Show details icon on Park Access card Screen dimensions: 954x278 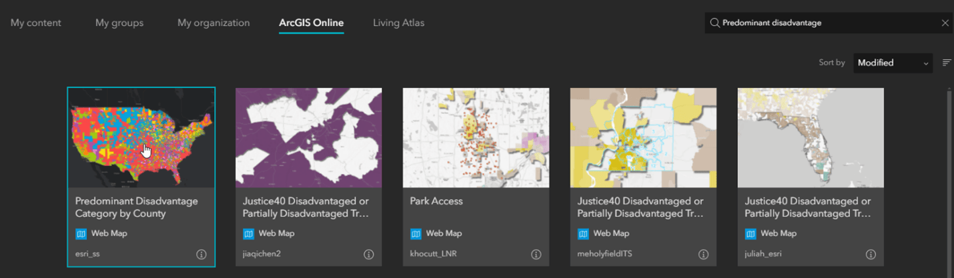click(x=536, y=254)
